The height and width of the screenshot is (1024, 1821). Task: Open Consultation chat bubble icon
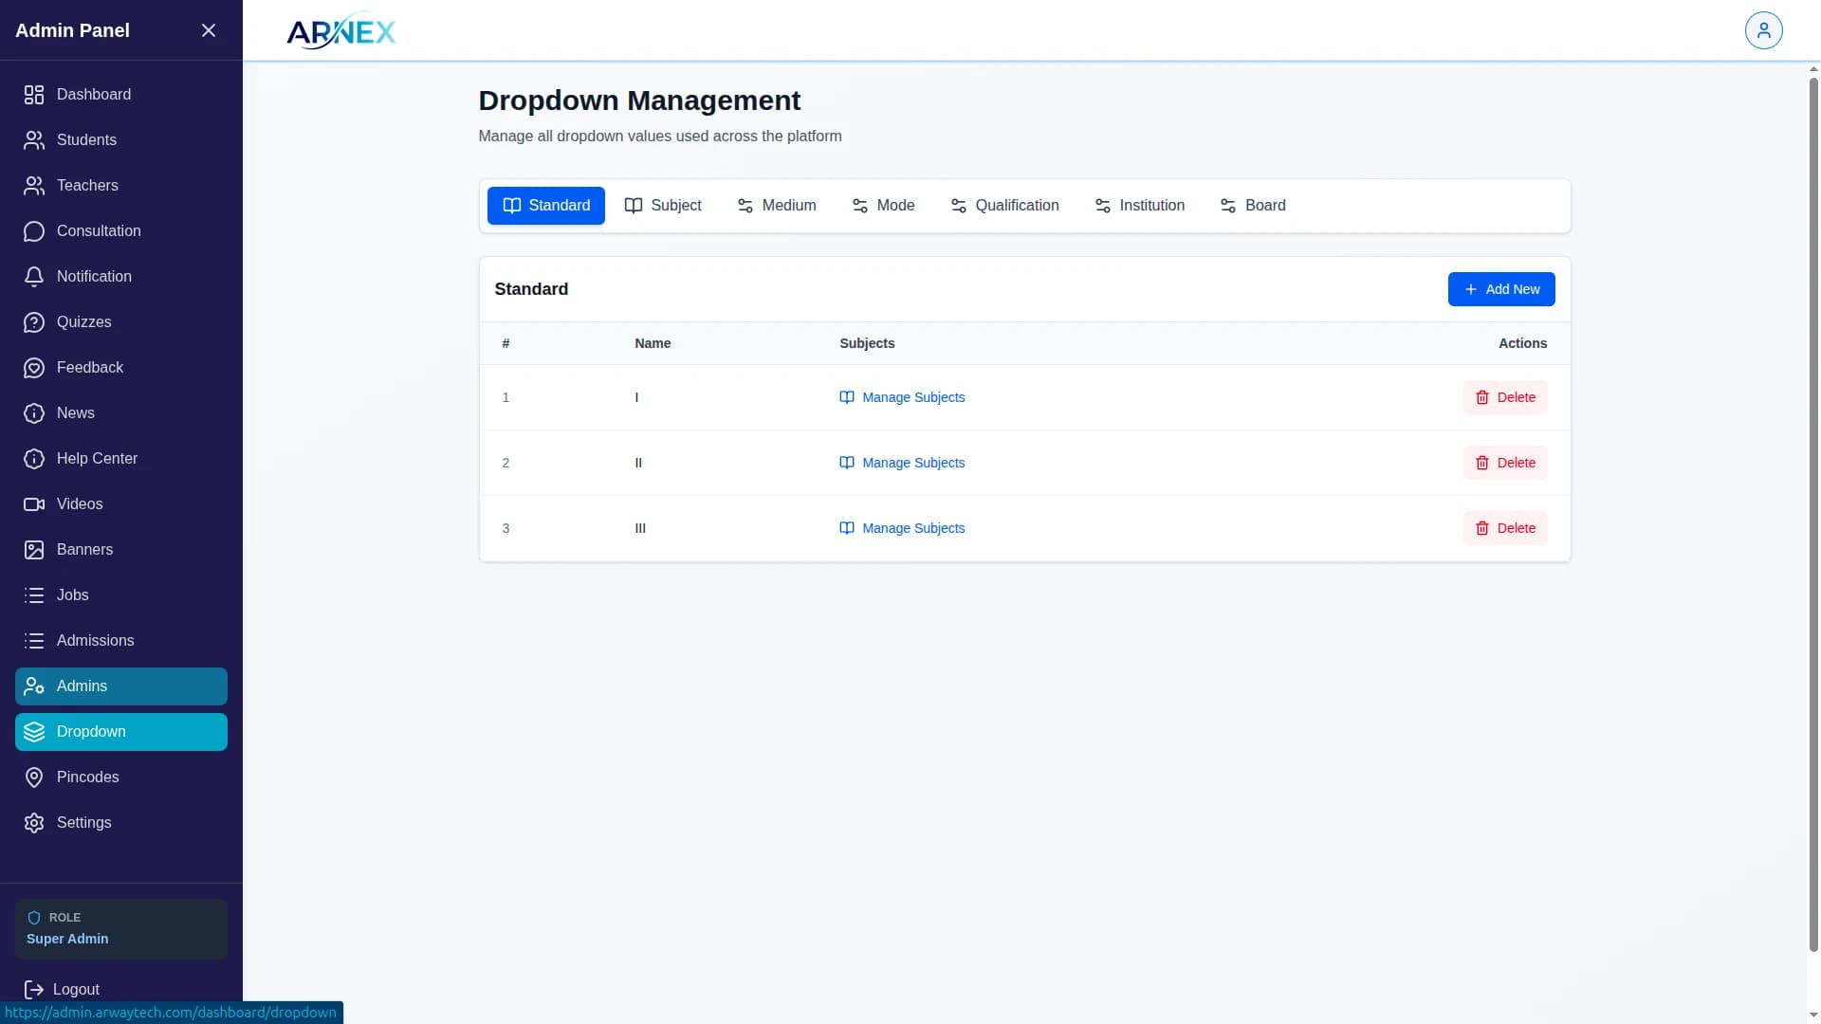[x=34, y=231]
